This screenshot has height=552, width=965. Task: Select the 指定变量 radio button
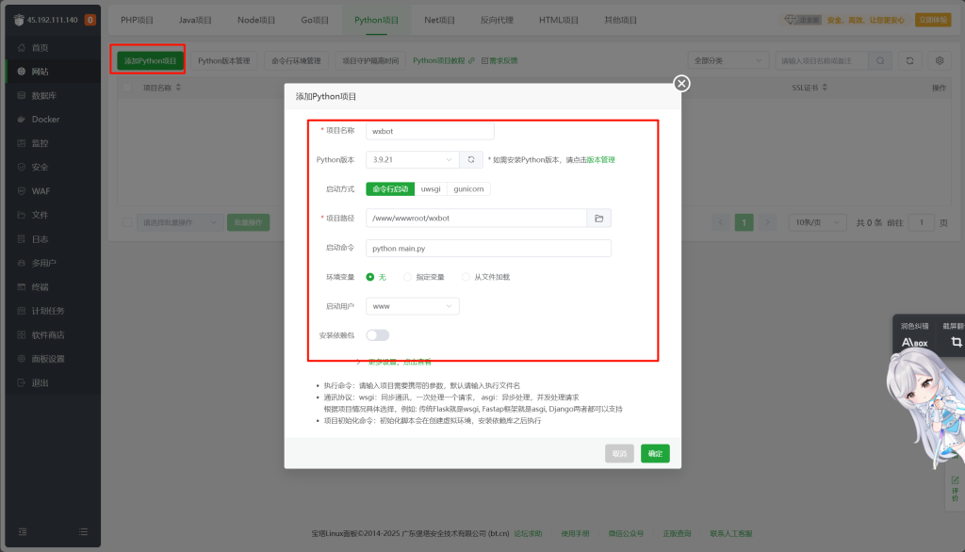coord(415,276)
